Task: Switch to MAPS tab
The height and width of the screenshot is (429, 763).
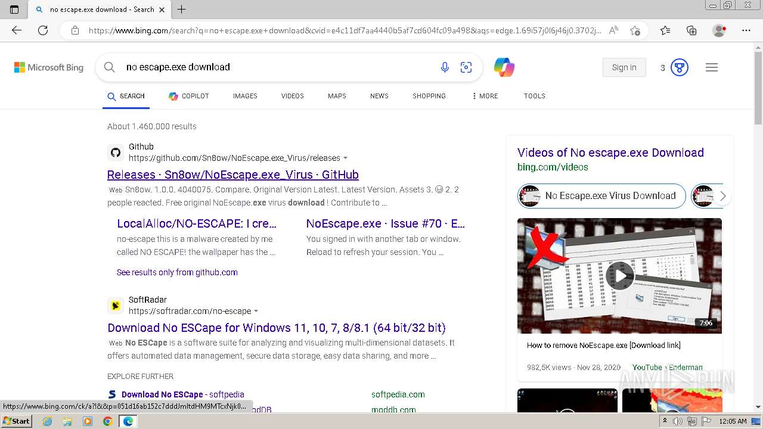Action: 337,96
